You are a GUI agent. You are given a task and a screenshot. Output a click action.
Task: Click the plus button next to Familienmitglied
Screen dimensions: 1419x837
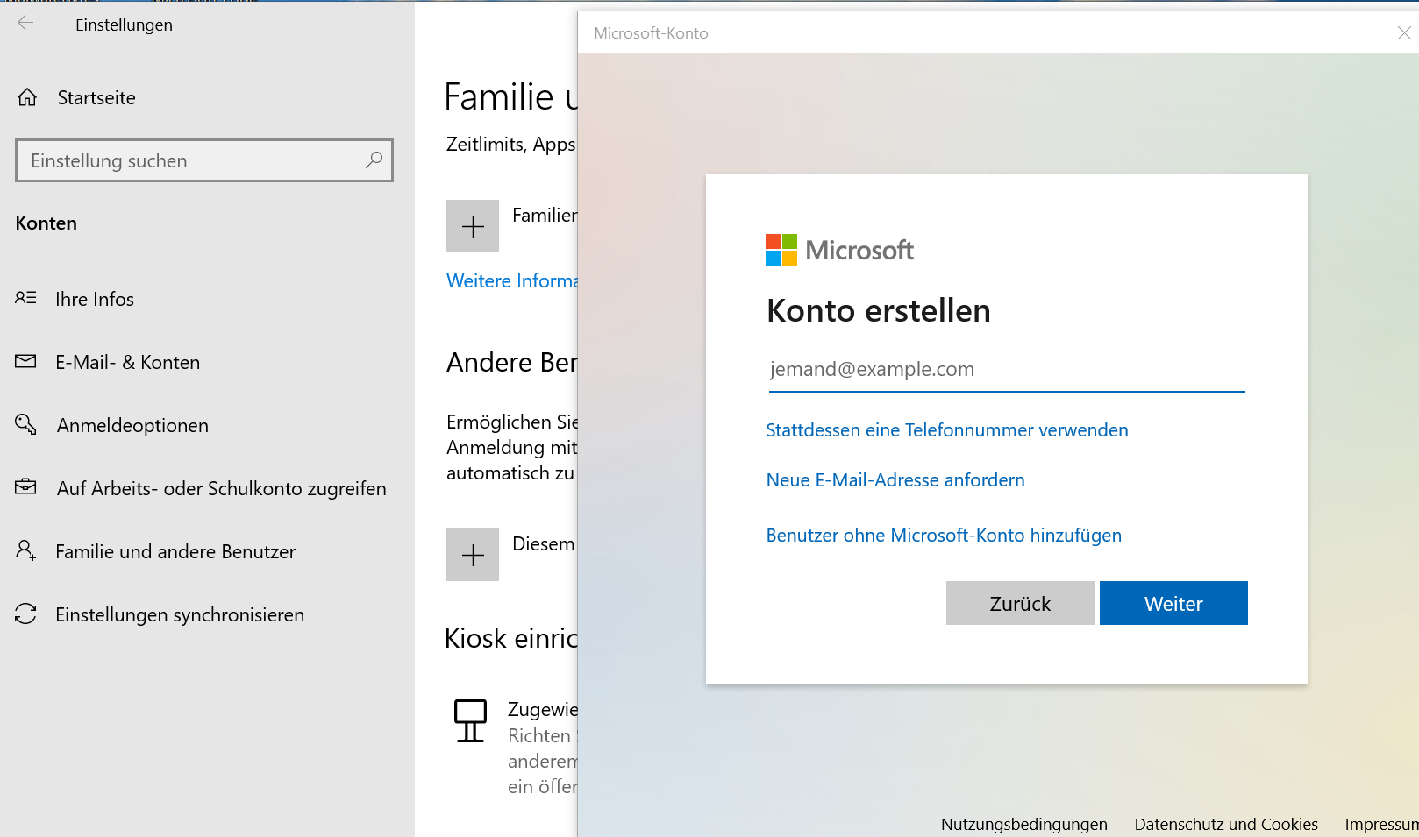(473, 226)
